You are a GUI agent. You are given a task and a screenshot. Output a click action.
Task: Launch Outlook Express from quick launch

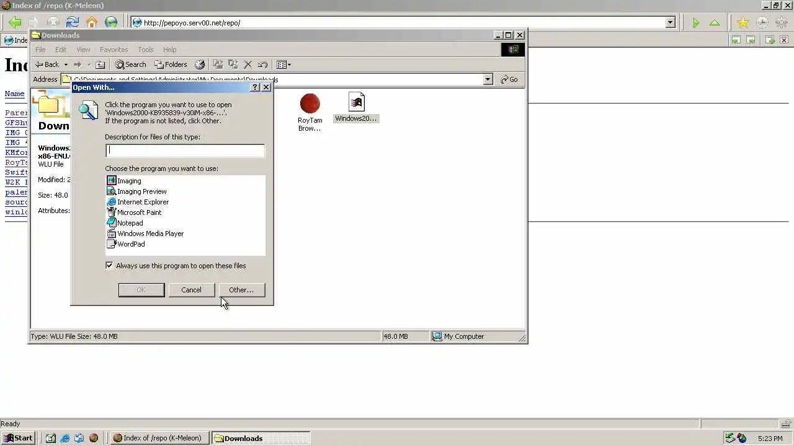point(79,438)
